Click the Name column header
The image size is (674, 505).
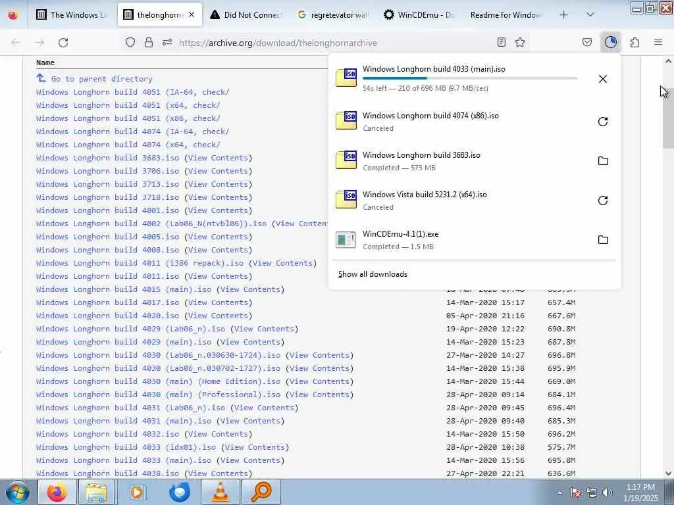[x=45, y=62]
